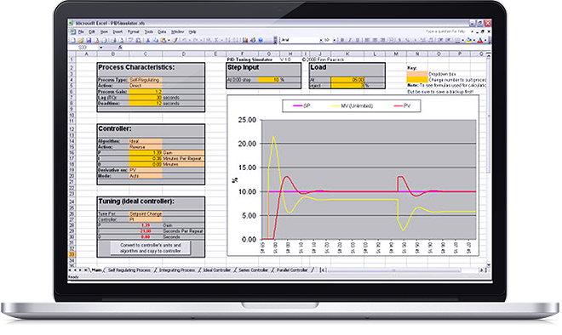Click the Chart Wizard toolbar icon
This screenshot has height=335, width=562.
pos(245,40)
